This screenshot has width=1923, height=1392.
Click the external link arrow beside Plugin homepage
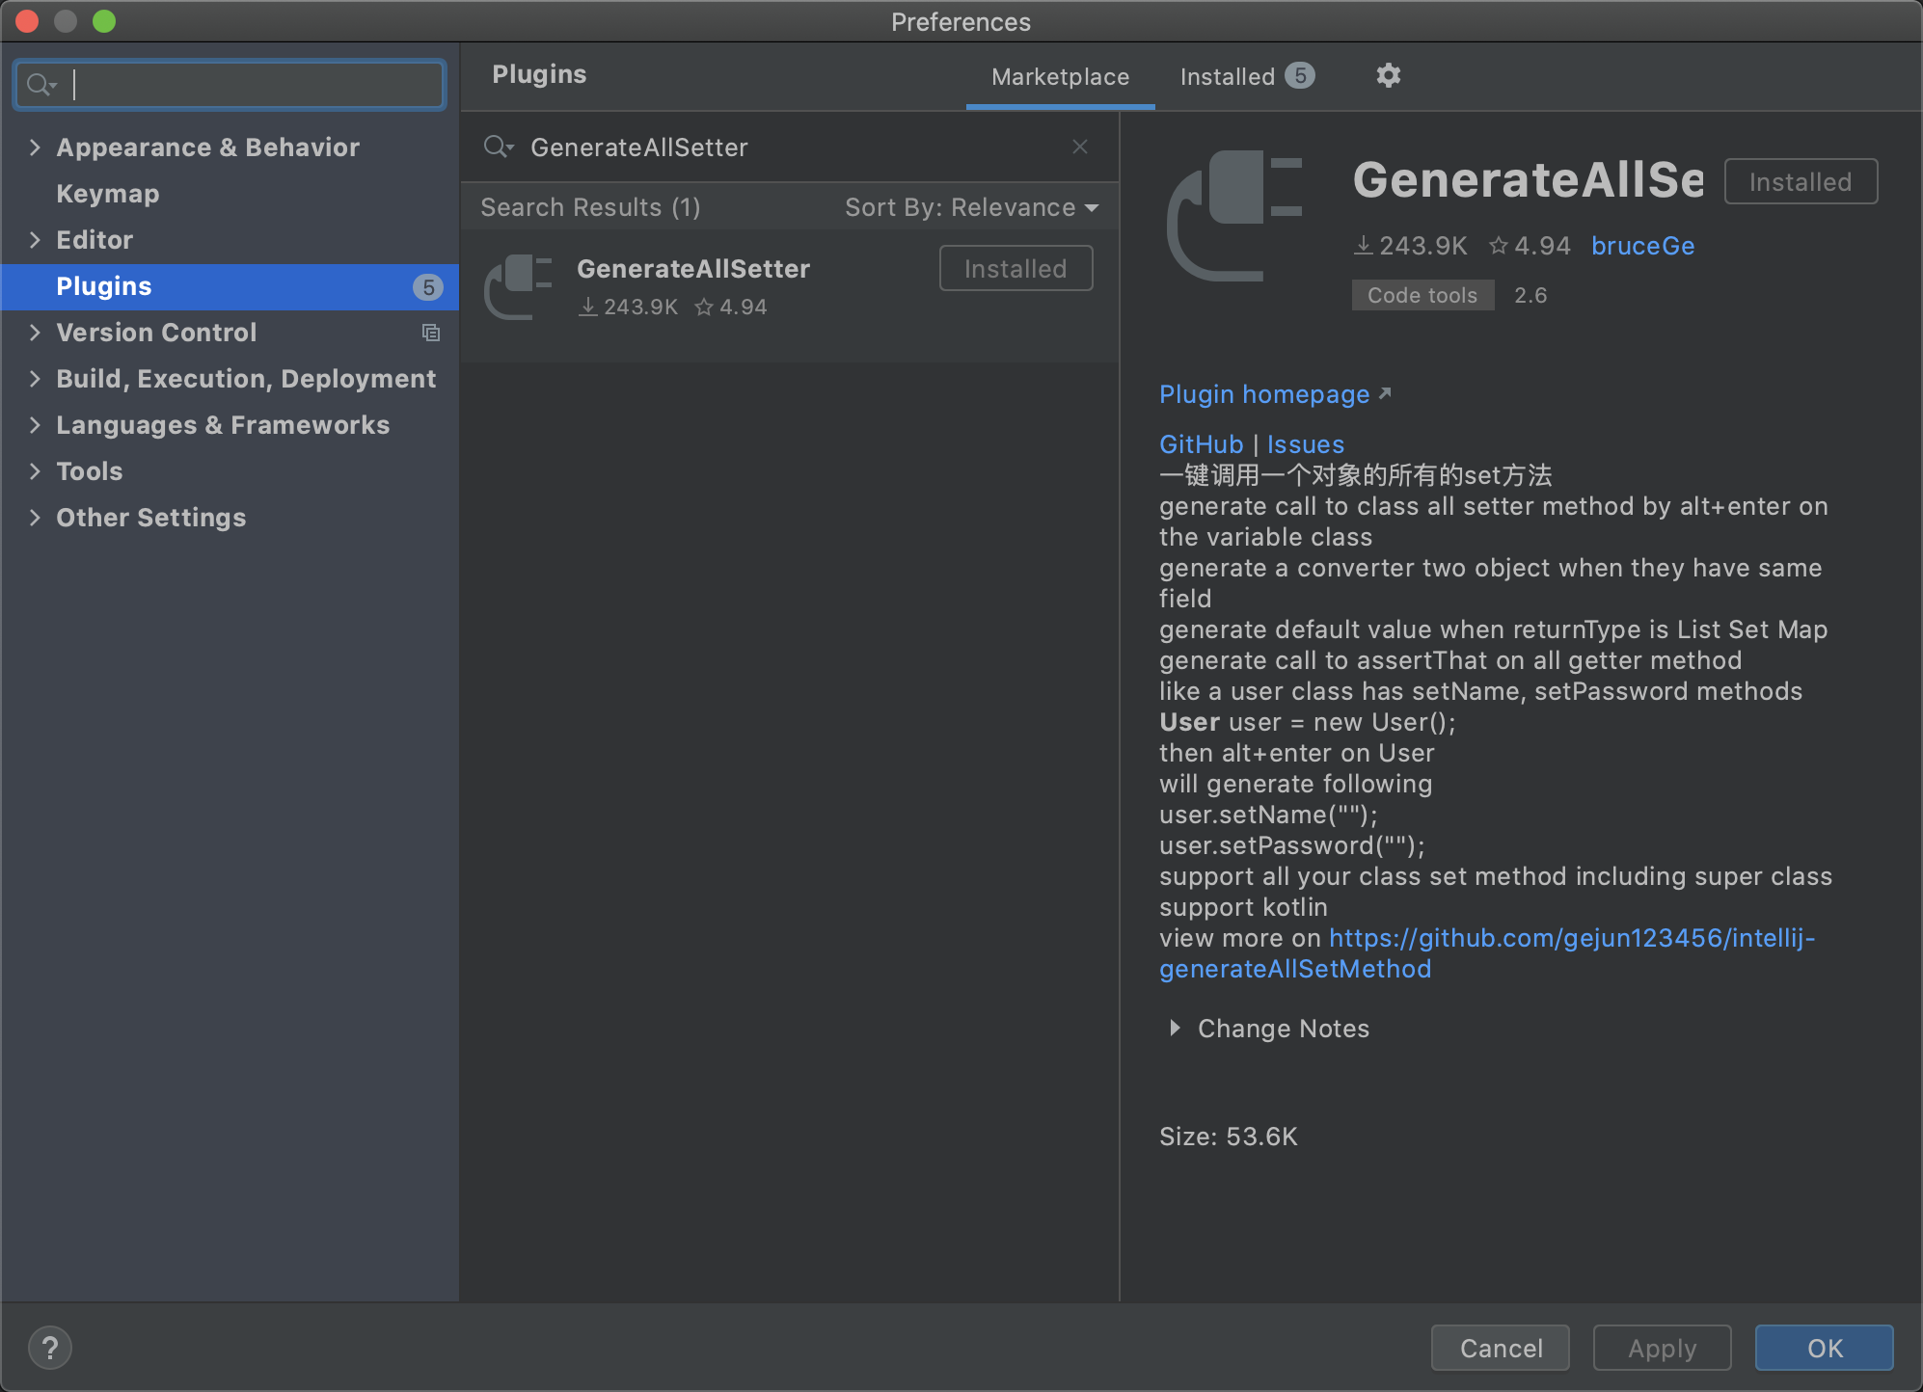click(x=1385, y=393)
